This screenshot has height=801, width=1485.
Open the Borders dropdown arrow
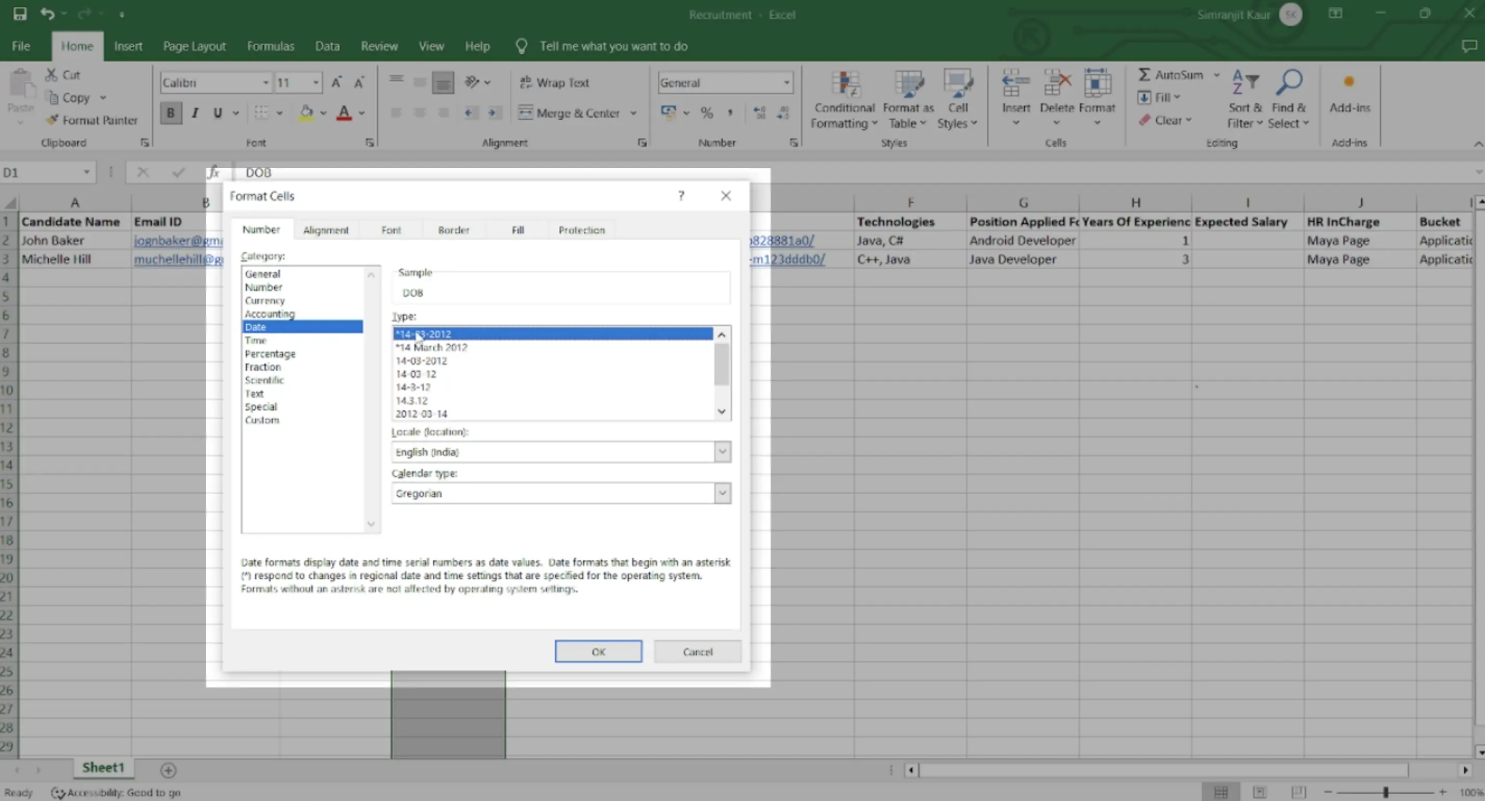tap(280, 112)
